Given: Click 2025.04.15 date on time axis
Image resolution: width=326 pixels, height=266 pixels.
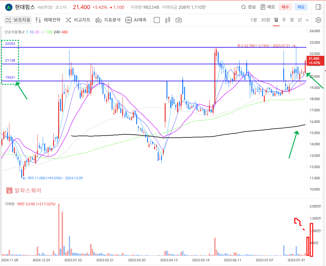Looking at the screenshot, I should click(x=169, y=260).
